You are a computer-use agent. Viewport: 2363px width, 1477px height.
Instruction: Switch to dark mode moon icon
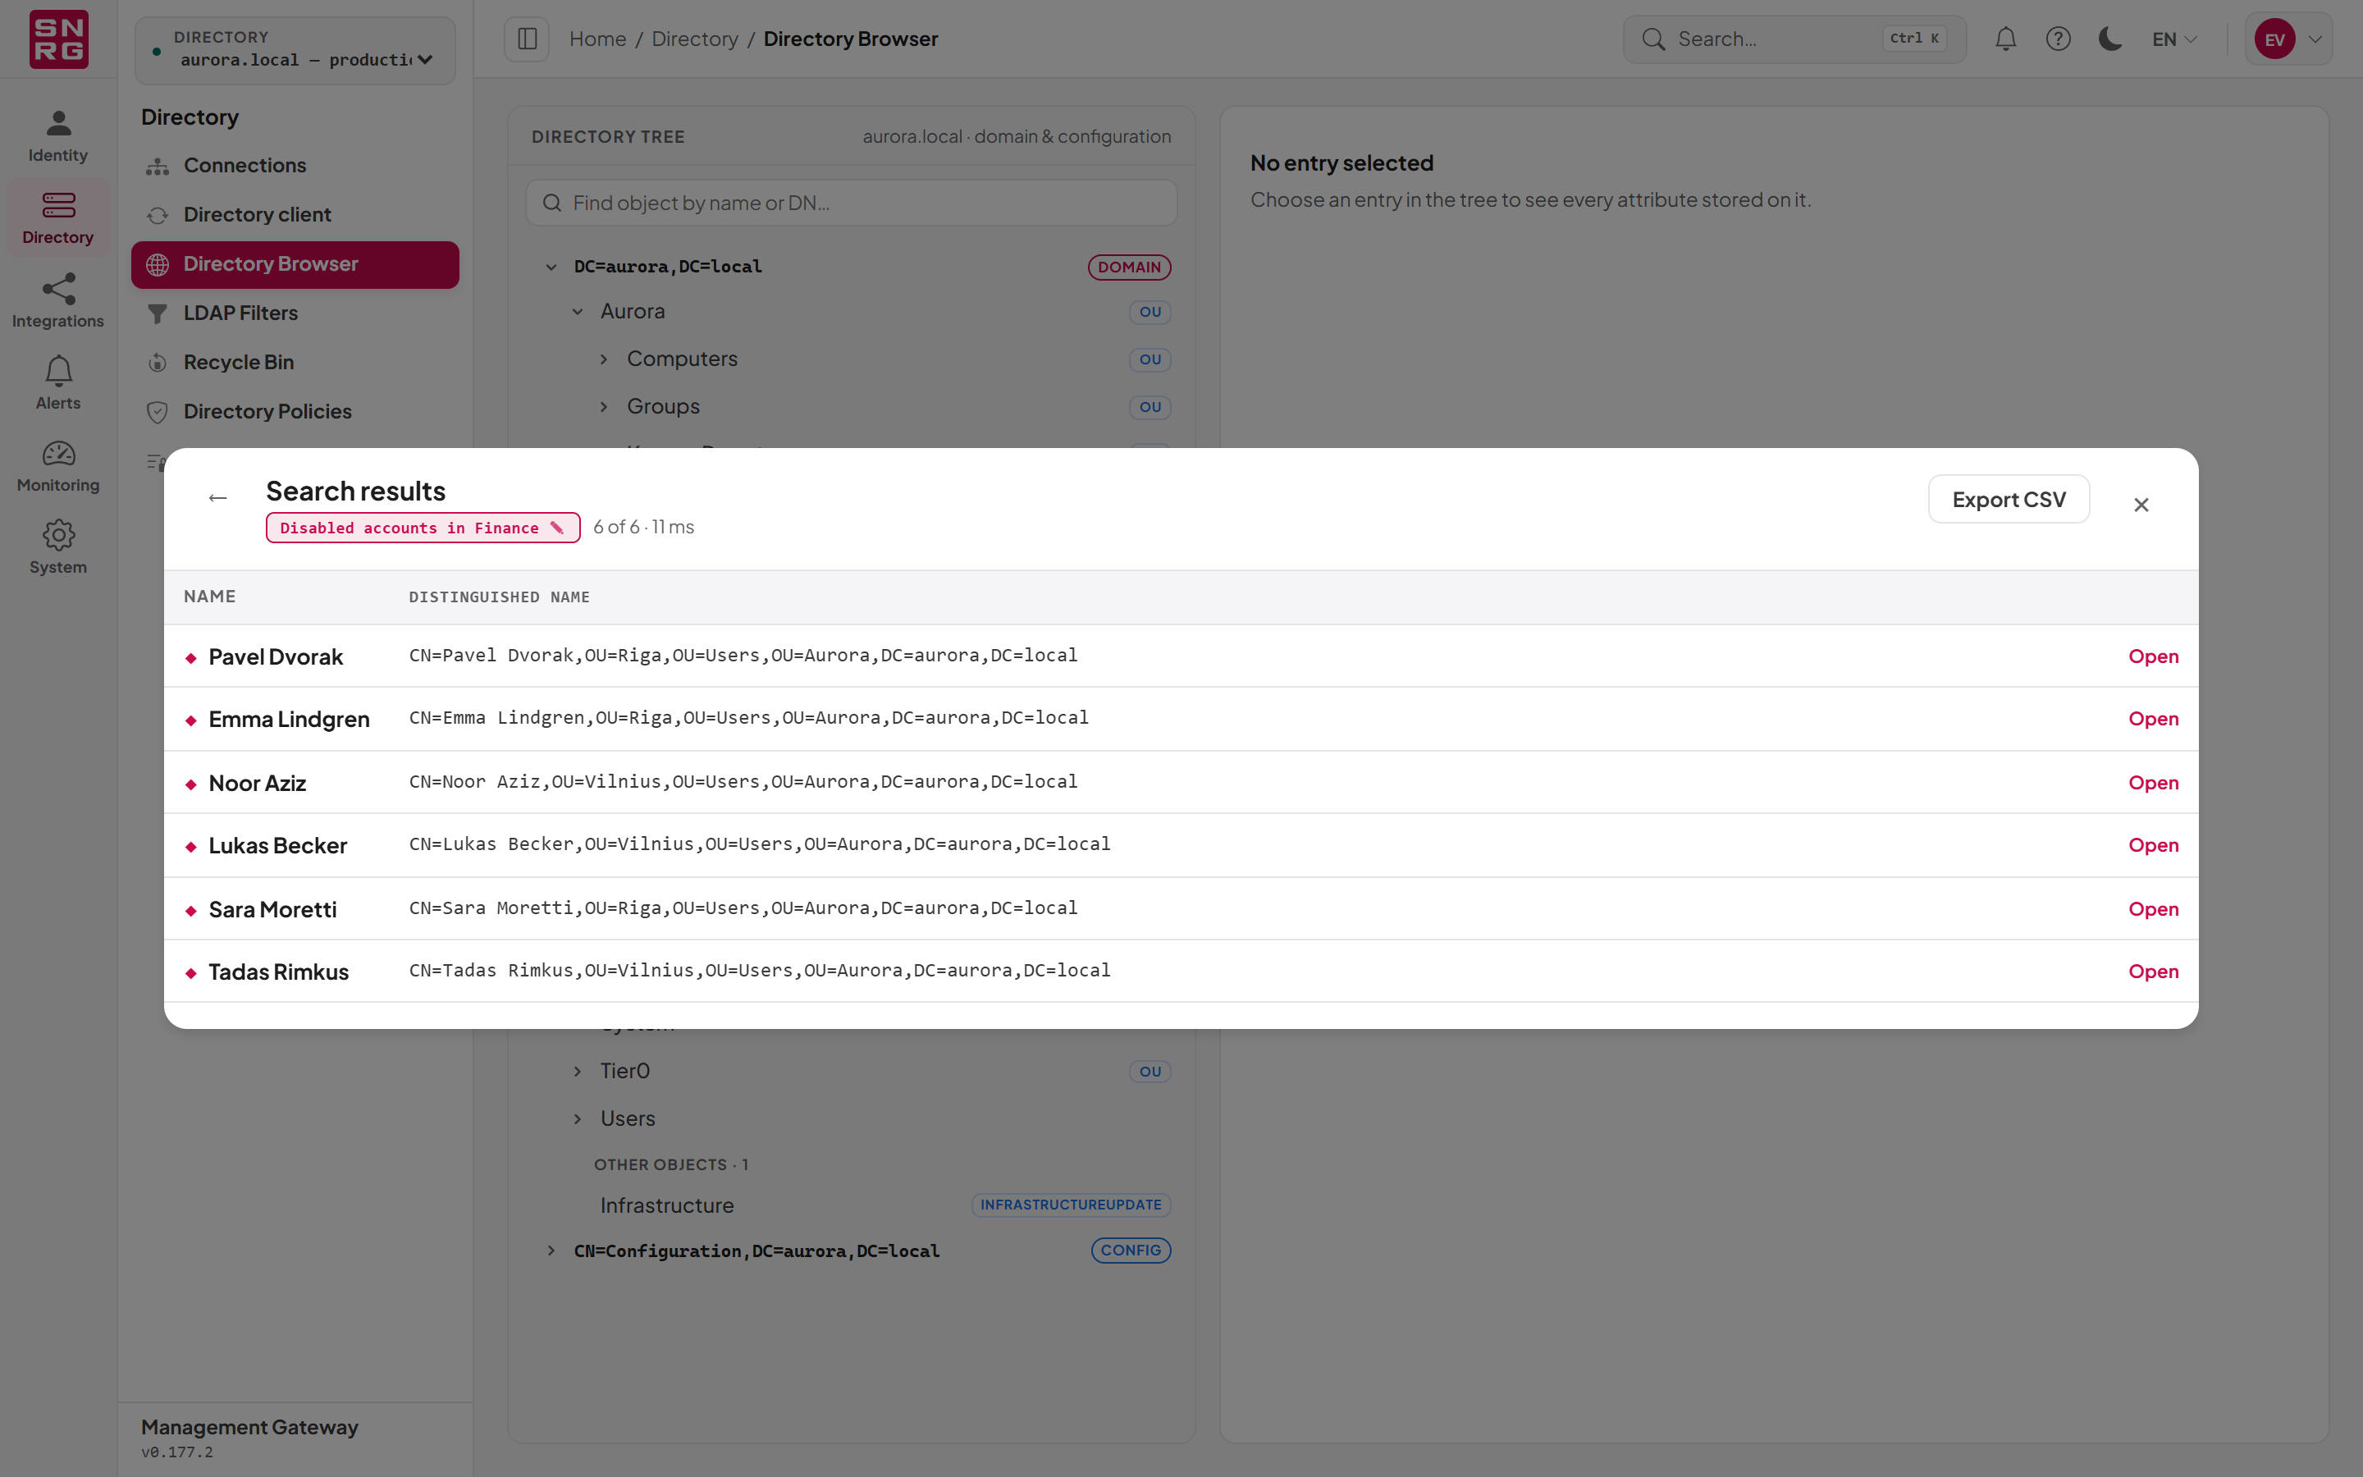(x=2110, y=39)
